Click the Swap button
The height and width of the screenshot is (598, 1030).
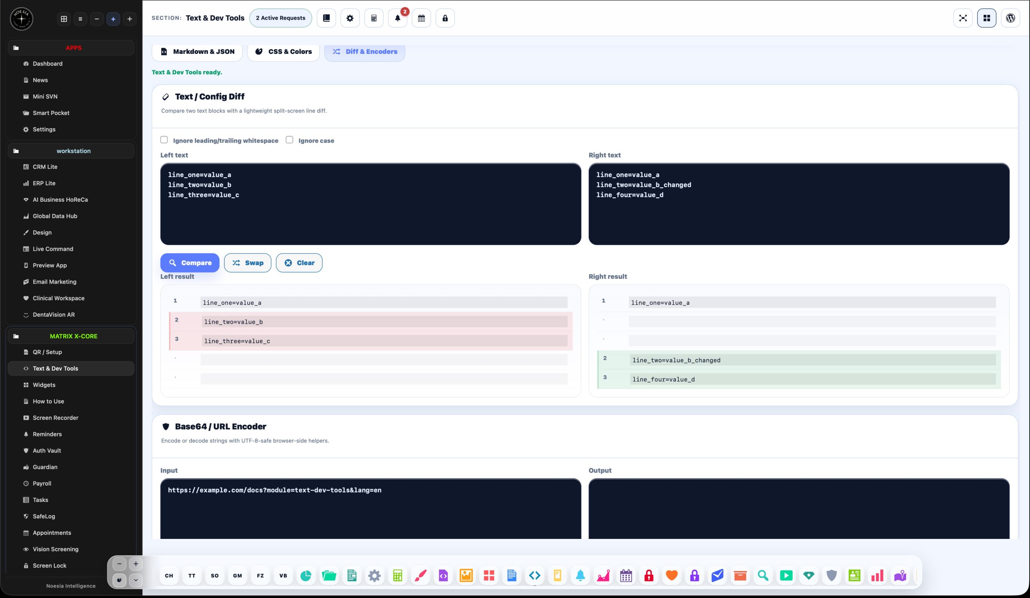[x=248, y=263]
